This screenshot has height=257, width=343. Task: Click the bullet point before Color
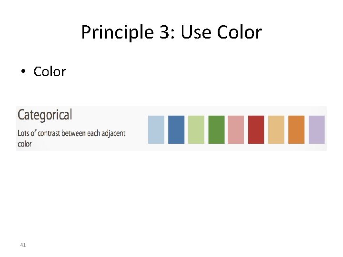[23, 71]
